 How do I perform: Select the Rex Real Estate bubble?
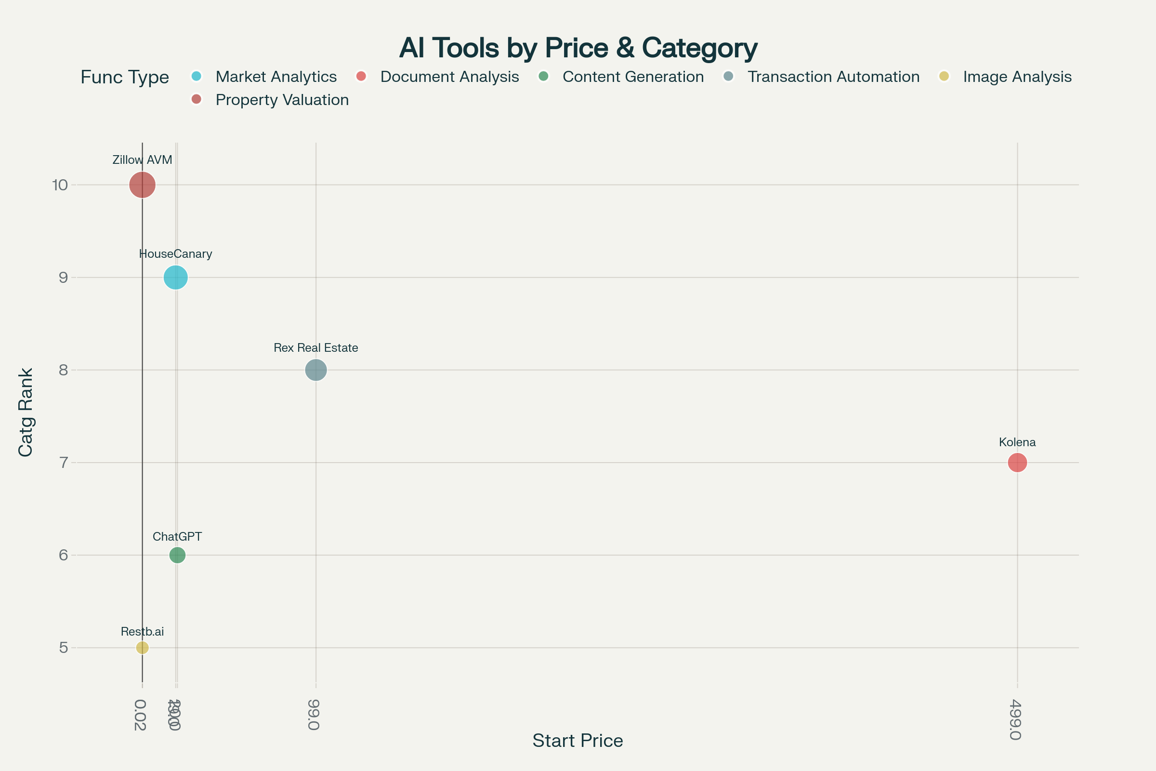pos(316,370)
